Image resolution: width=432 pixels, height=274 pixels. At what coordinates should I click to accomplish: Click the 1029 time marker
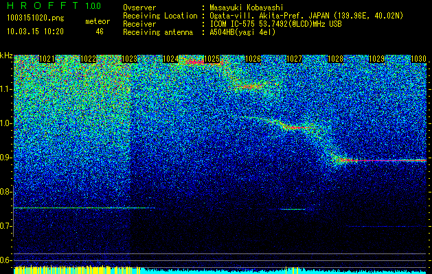click(x=376, y=59)
